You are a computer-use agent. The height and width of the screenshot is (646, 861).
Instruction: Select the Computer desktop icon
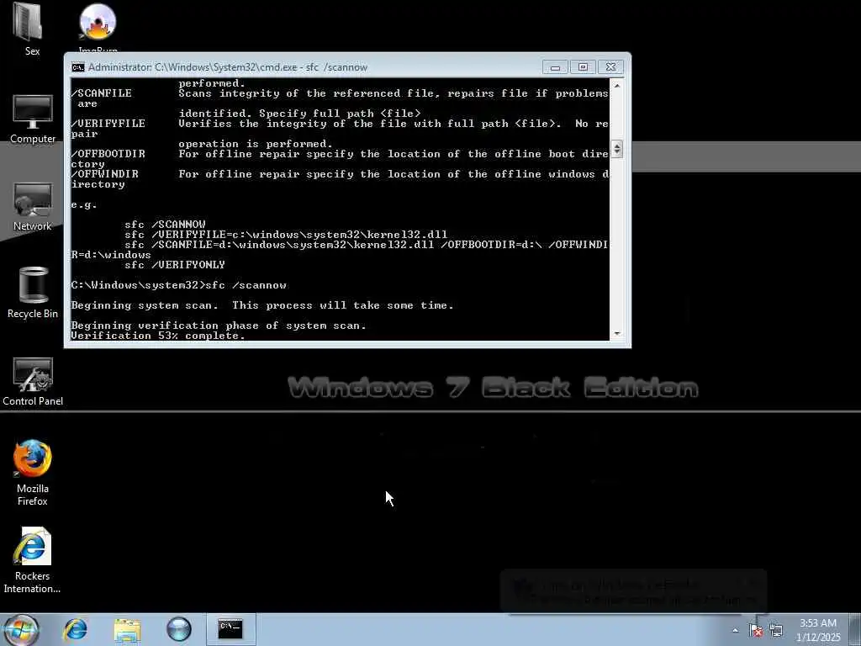click(x=33, y=119)
